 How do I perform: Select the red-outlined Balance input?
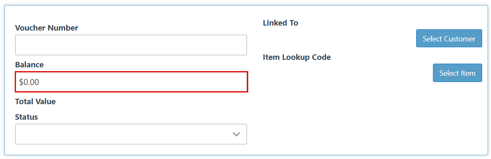coord(132,82)
